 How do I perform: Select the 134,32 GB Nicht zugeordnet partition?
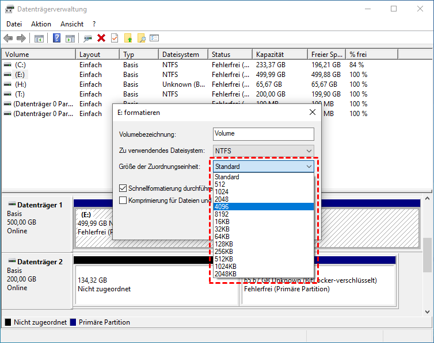click(x=157, y=285)
